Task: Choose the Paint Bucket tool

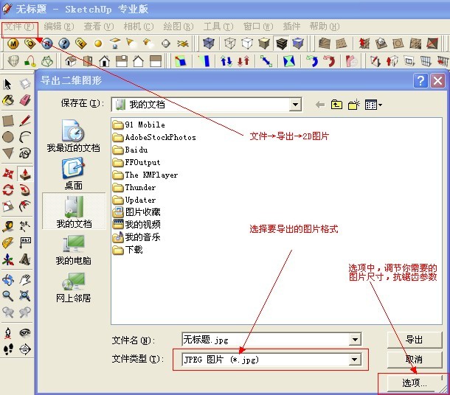Action: point(8,100)
